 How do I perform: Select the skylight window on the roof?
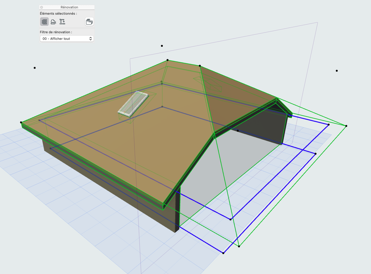coord(133,103)
